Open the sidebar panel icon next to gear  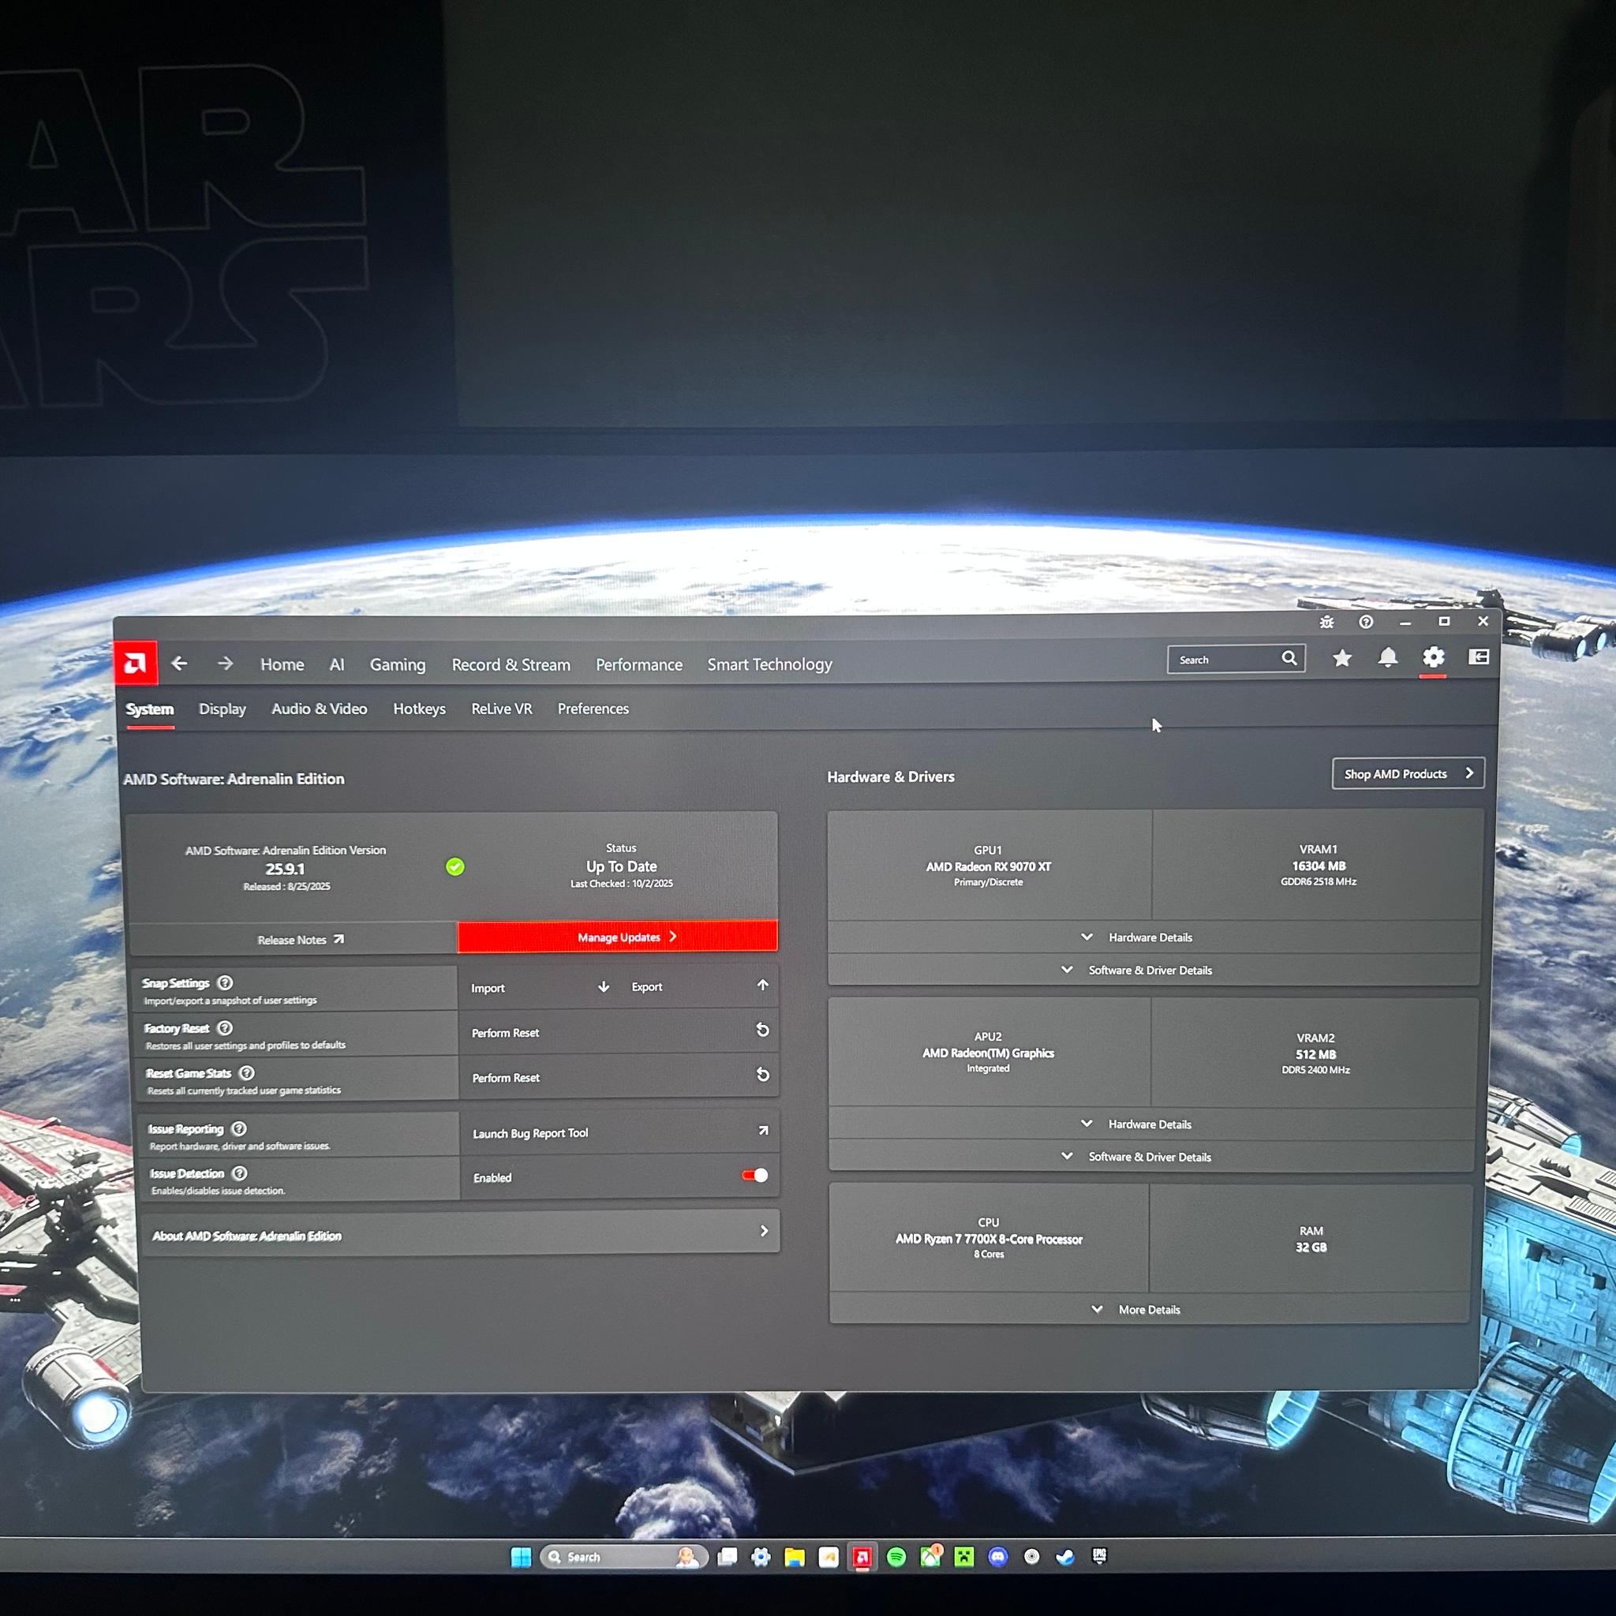point(1479,656)
